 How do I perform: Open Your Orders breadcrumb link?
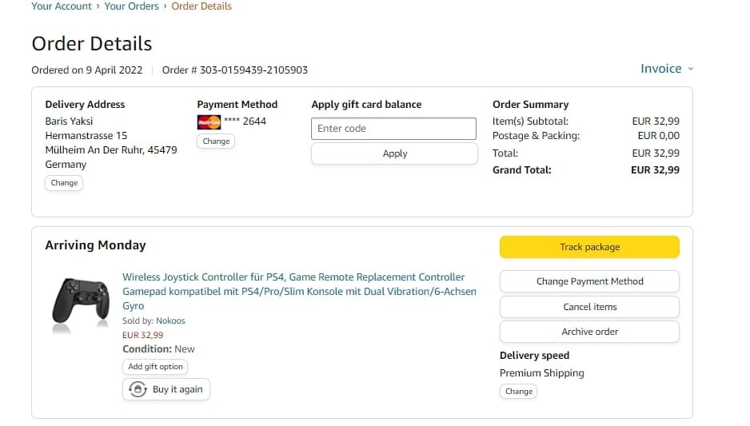coord(133,6)
